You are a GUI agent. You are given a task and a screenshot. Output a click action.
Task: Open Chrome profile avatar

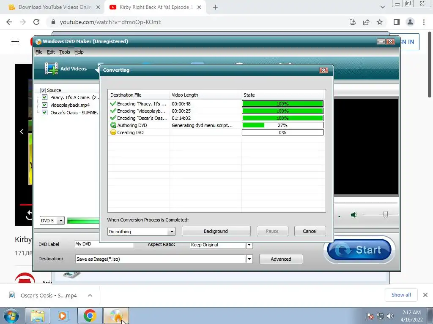pos(410,22)
